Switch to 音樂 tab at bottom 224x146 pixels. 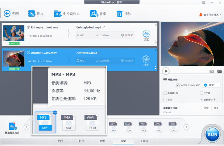click(123, 141)
